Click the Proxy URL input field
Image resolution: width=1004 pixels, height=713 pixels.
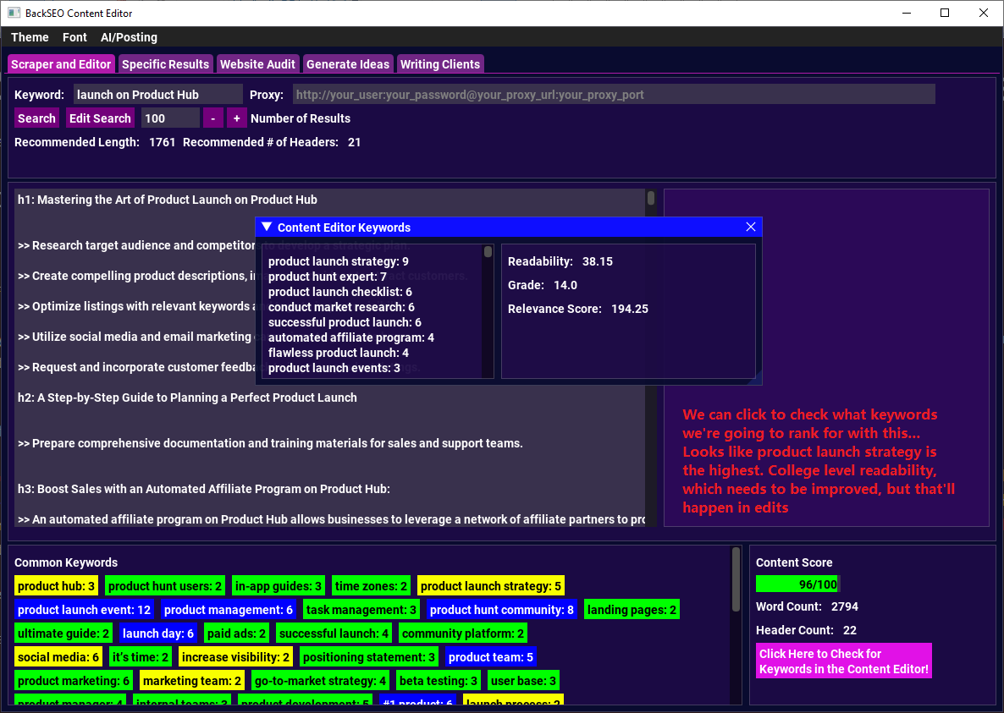point(614,95)
